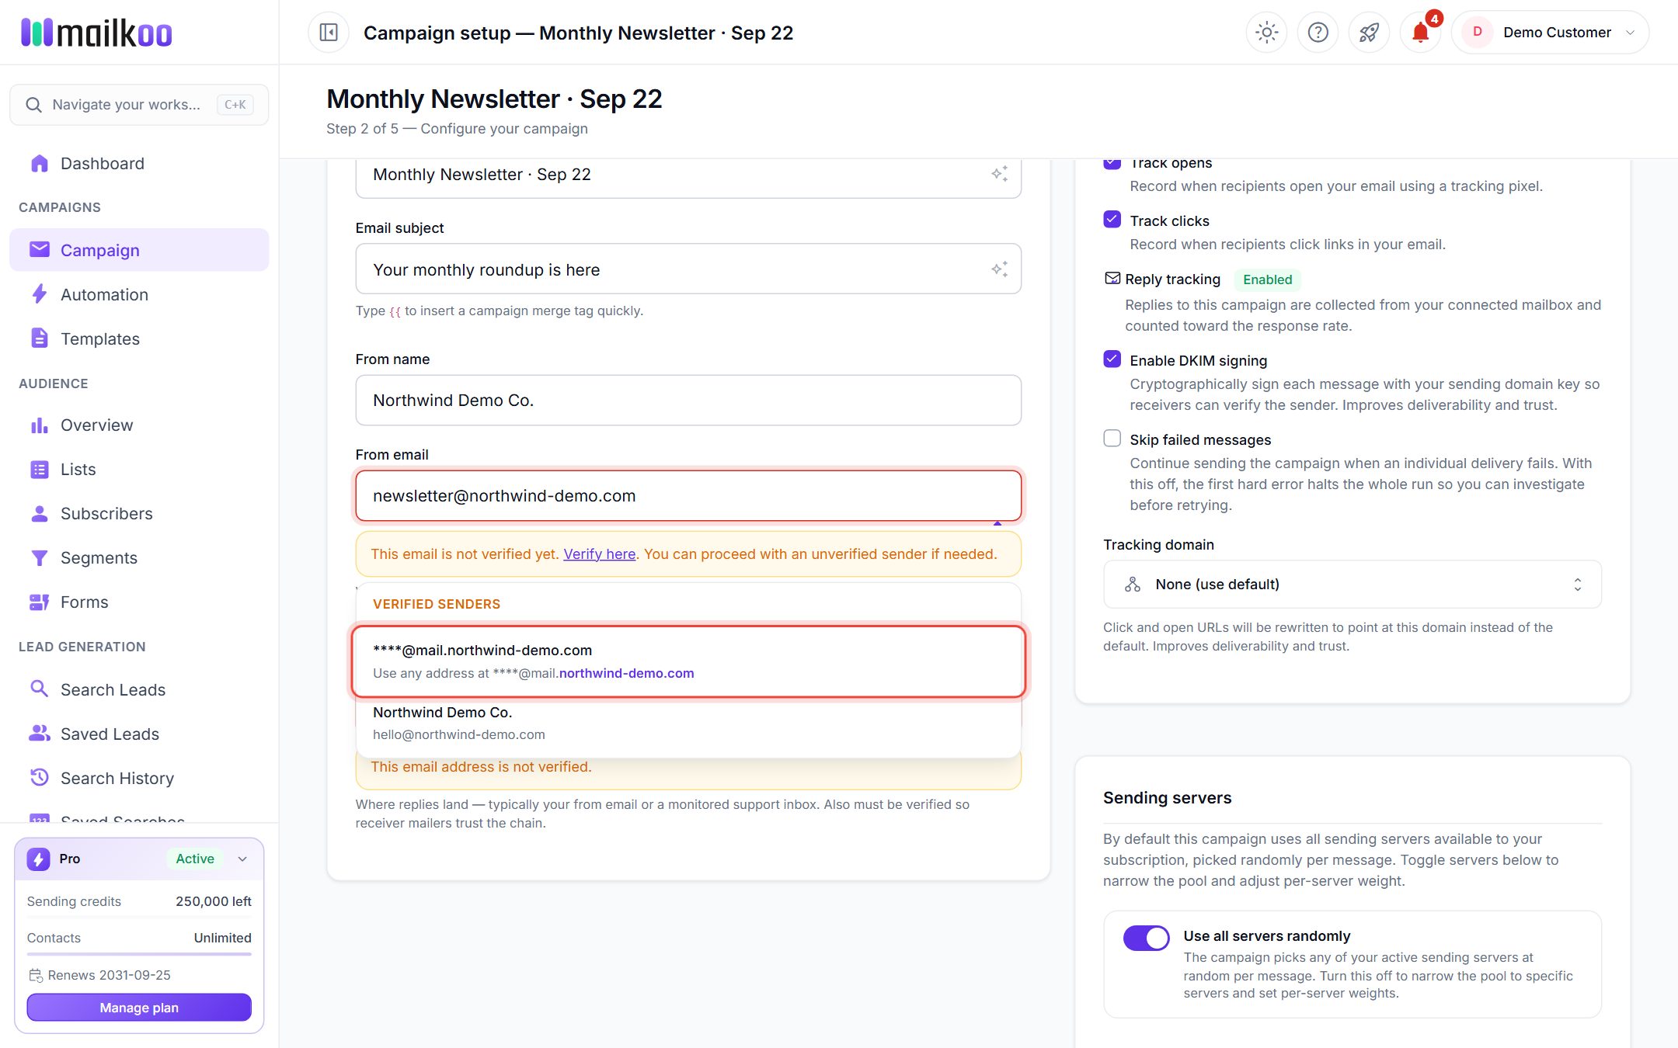Switch theme using the sun icon

(1266, 33)
